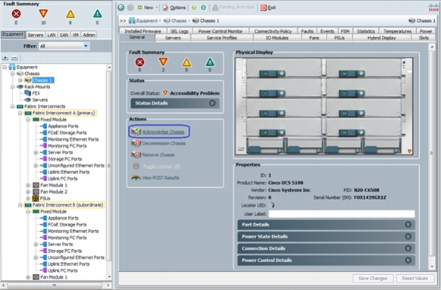The width and height of the screenshot is (441, 290).
Task: Click the minor fault icon showing 8
Action: click(x=70, y=14)
